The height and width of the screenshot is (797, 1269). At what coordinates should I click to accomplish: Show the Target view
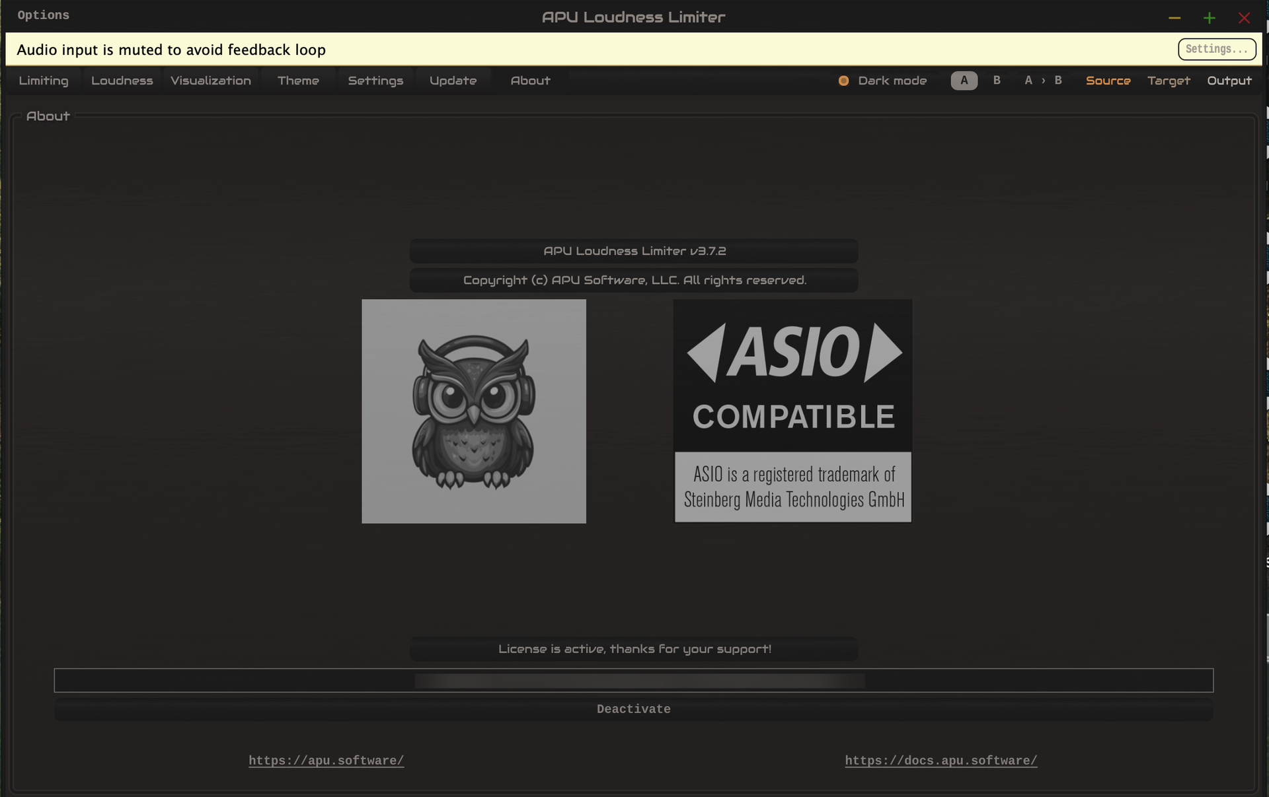point(1169,81)
